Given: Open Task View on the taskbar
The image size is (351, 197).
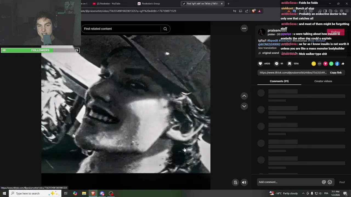Looking at the screenshot, I should 66,193.
